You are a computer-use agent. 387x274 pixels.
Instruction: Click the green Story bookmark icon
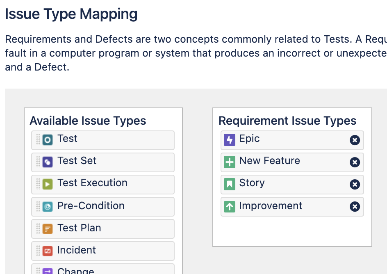(x=230, y=184)
